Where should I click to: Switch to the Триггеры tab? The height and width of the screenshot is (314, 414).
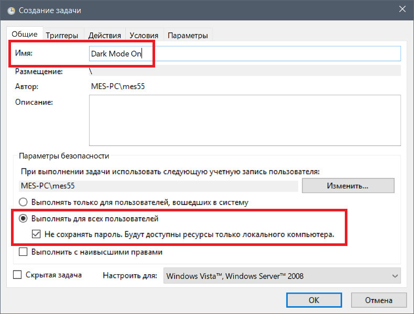pyautogui.click(x=62, y=36)
